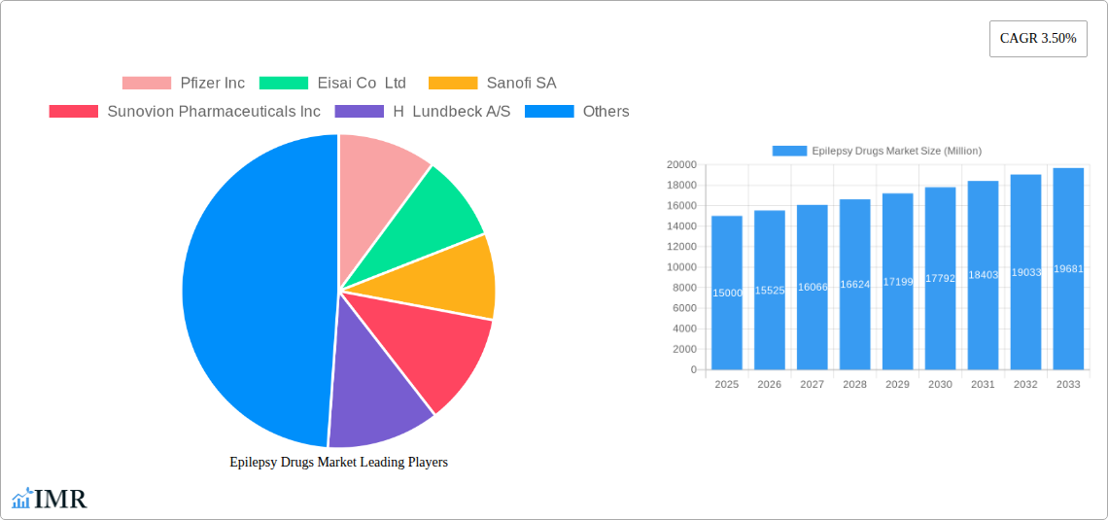This screenshot has width=1108, height=520.
Task: Click the pie chart title 'Epilepsy Drugs Market Leading Players'
Action: (x=338, y=462)
